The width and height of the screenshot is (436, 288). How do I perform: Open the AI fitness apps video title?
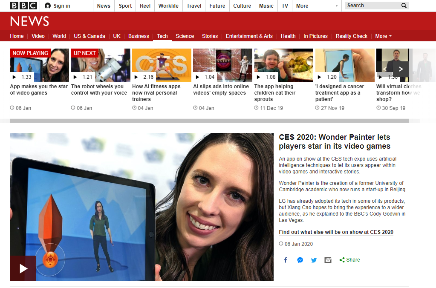click(156, 93)
